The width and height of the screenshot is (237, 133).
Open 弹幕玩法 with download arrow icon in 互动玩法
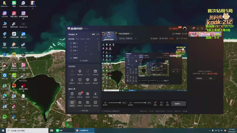click(72, 81)
